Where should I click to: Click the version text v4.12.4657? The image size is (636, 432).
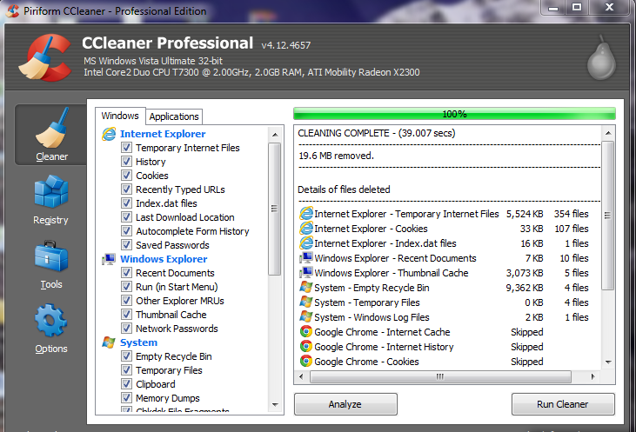(x=286, y=45)
